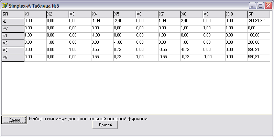Select the X3 column header
The image size is (274, 137).
coord(80,14)
